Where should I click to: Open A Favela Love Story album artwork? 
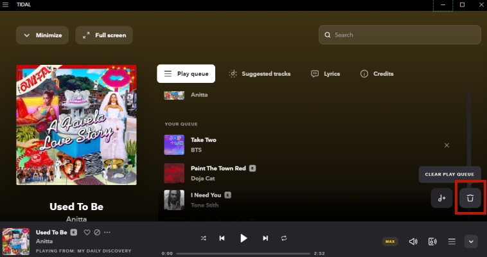[76, 125]
